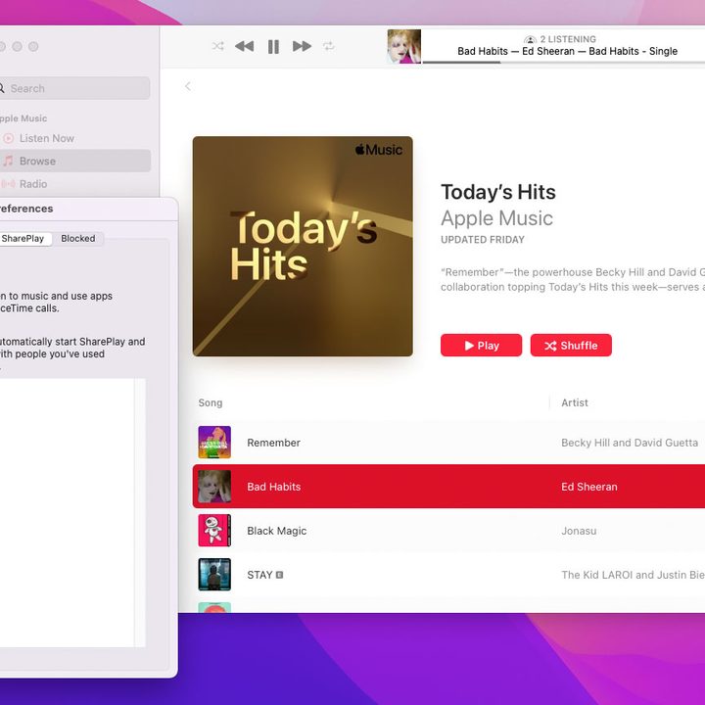Open Radio in the sidebar
This screenshot has width=705, height=705.
[x=33, y=184]
